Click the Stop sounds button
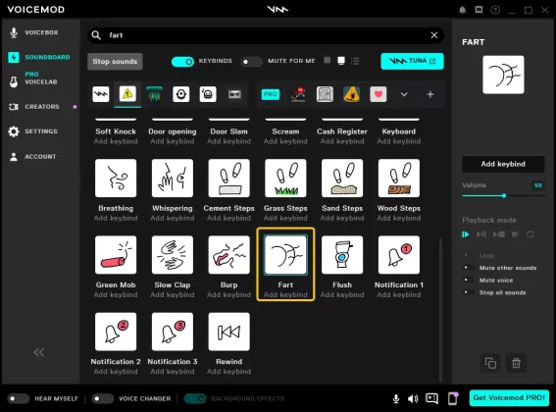This screenshot has height=412, width=556. click(115, 62)
